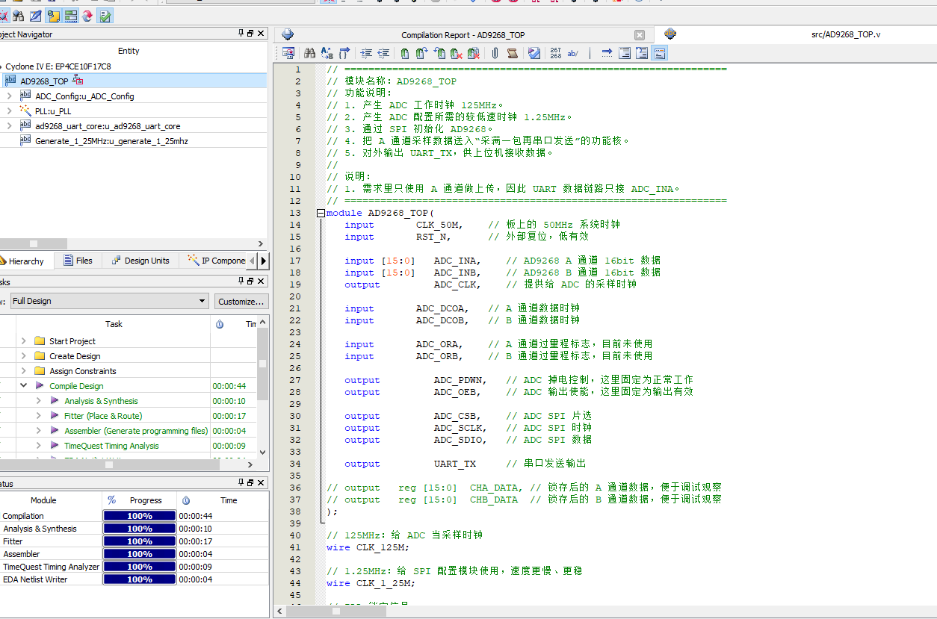Open the IP Components tab
Viewport: 937px width, 619px height.
pyautogui.click(x=217, y=261)
